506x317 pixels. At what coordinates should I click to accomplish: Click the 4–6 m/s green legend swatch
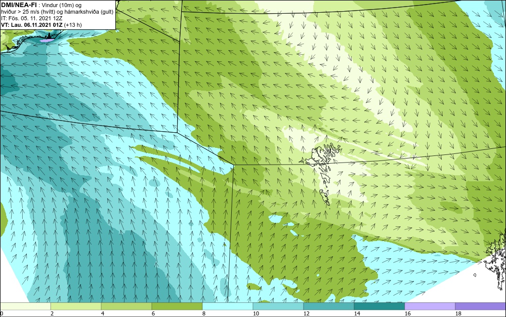tap(126, 306)
